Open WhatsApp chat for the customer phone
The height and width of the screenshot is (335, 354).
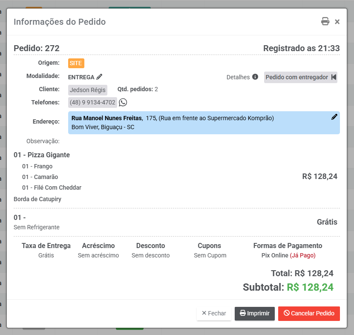click(123, 102)
